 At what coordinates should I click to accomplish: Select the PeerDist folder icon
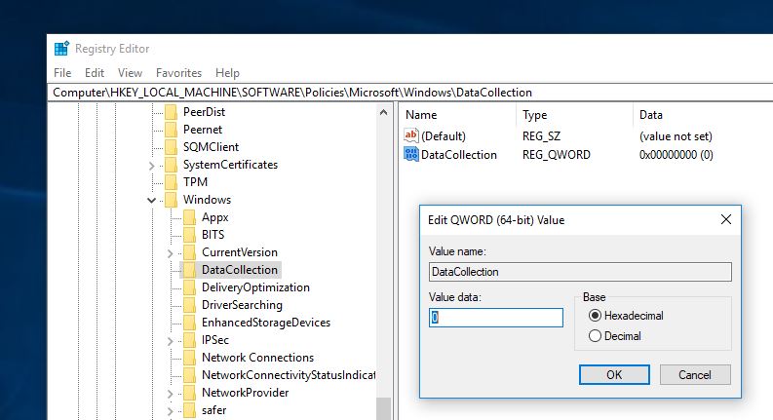[171, 112]
